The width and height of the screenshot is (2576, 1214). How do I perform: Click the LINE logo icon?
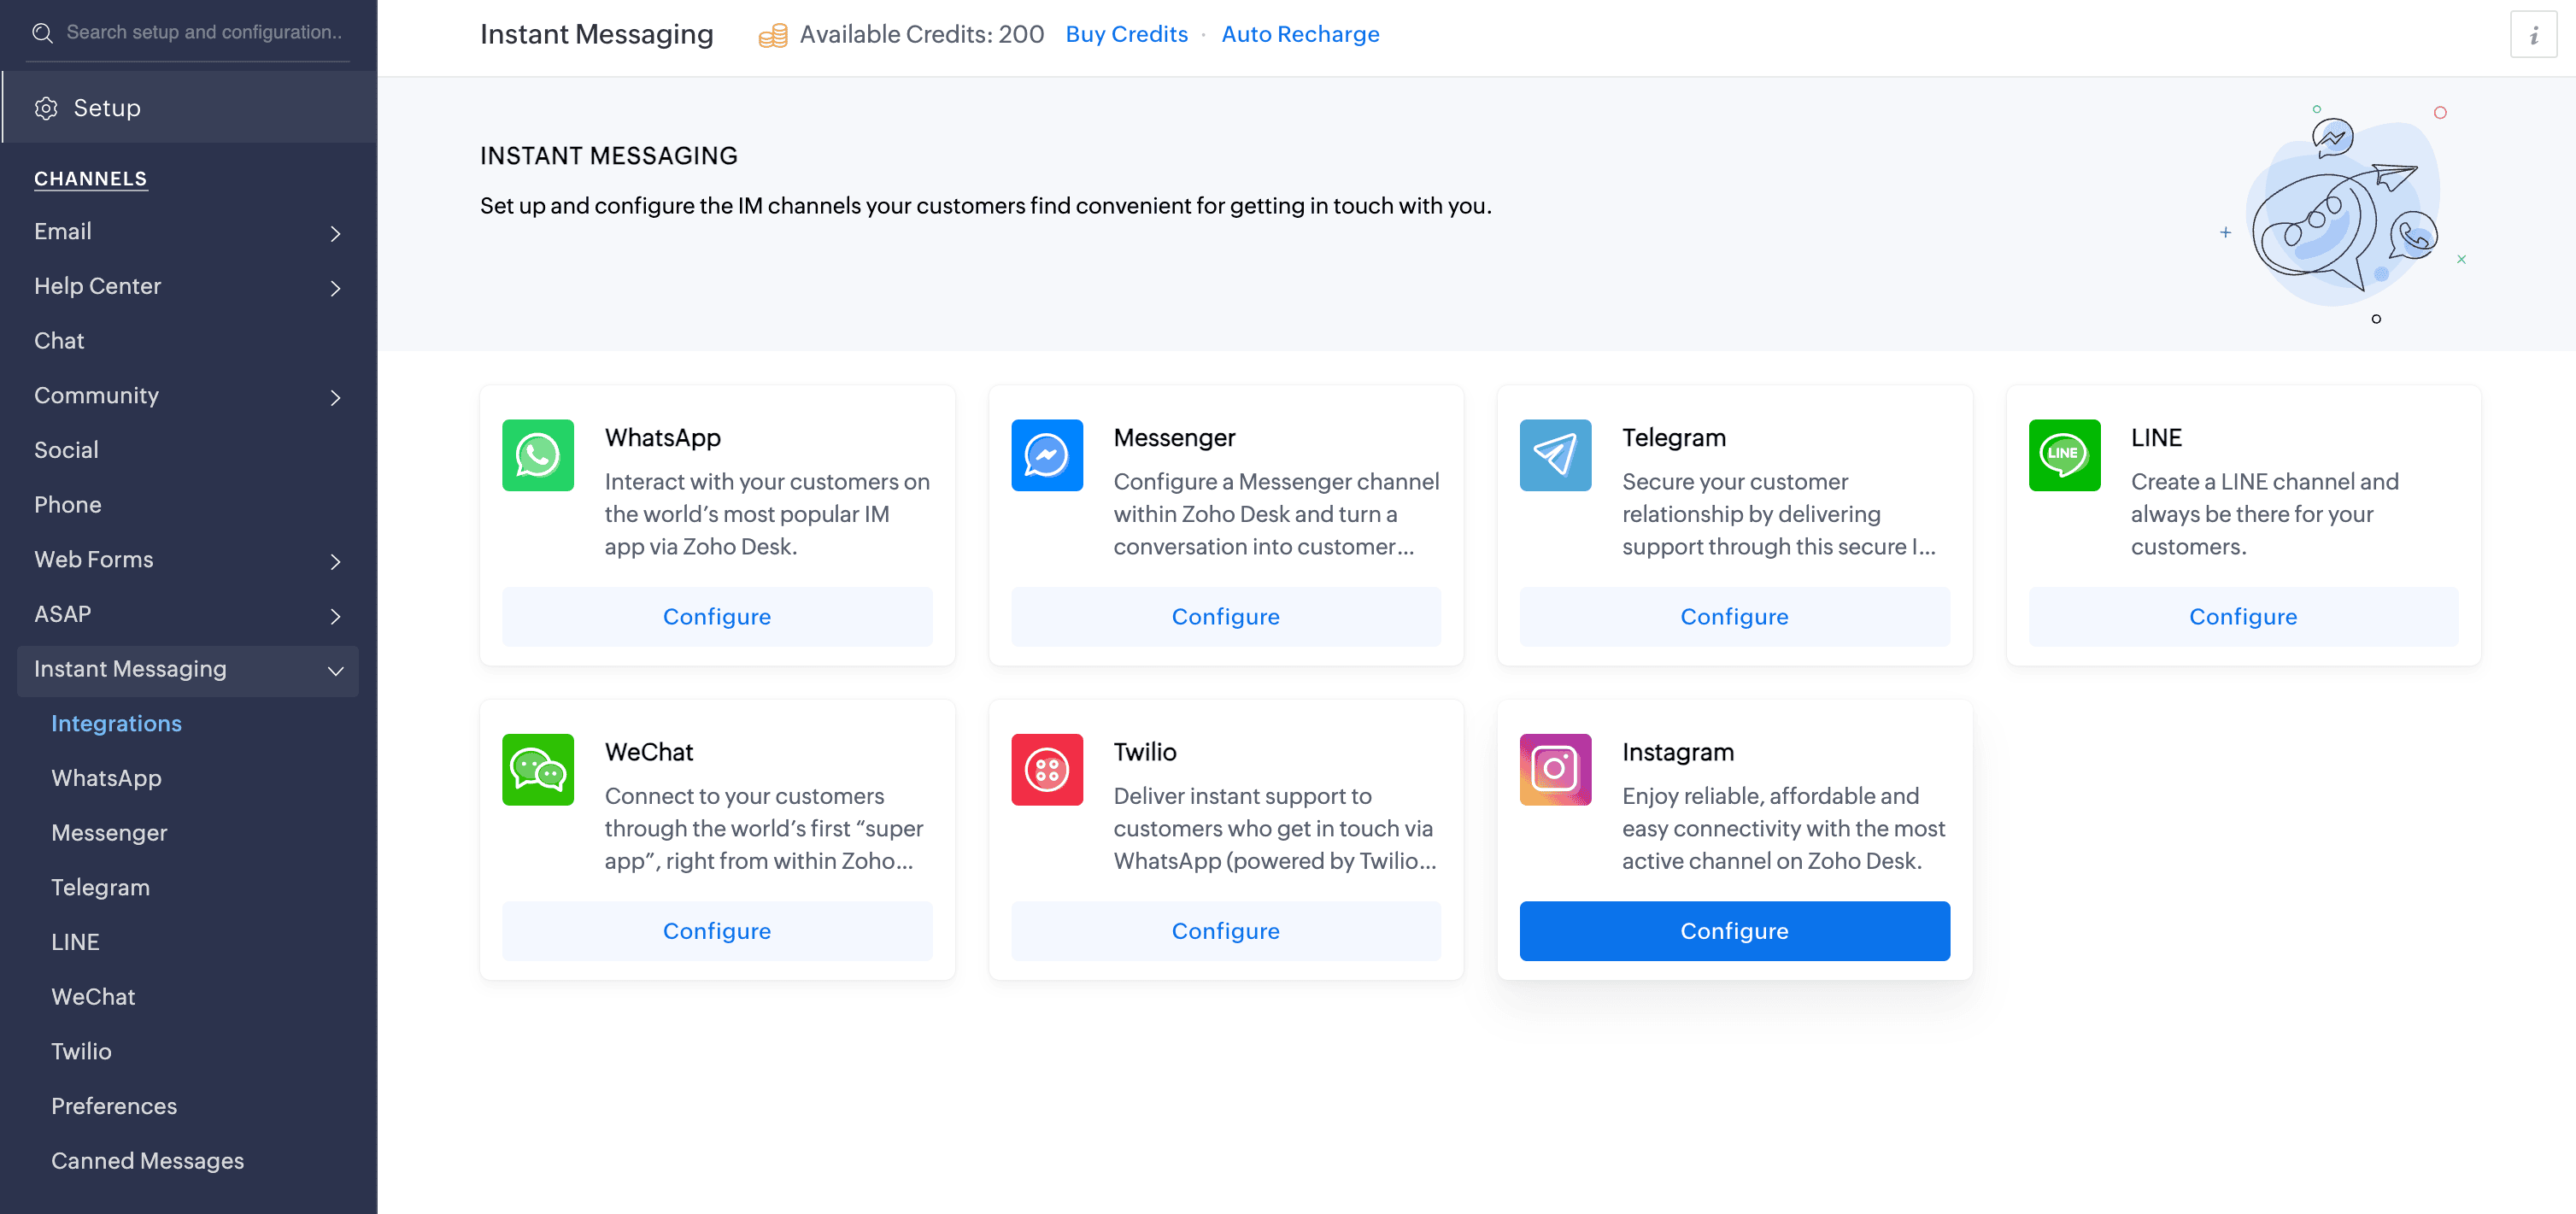pos(2063,455)
